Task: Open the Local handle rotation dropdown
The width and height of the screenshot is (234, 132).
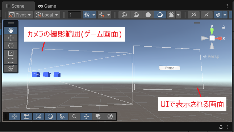Action: [47, 15]
